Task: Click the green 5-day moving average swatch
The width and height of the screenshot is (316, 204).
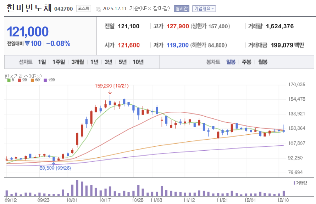Action: tap(9, 80)
